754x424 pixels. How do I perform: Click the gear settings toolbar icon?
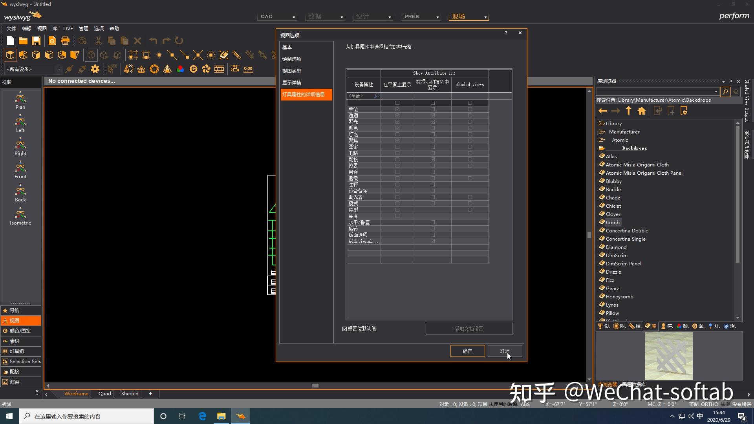coord(95,69)
